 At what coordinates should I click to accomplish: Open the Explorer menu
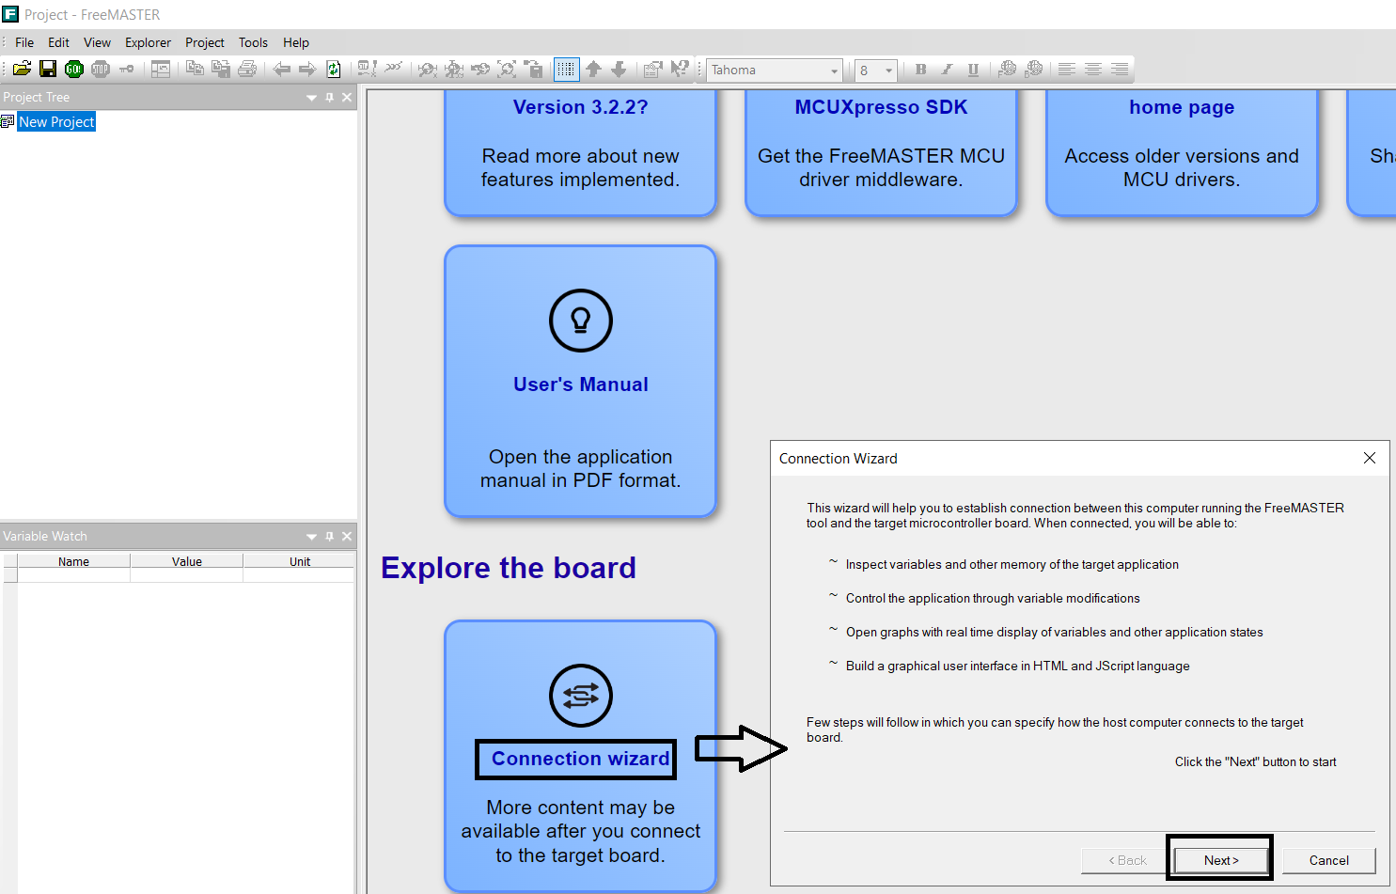pos(148,42)
